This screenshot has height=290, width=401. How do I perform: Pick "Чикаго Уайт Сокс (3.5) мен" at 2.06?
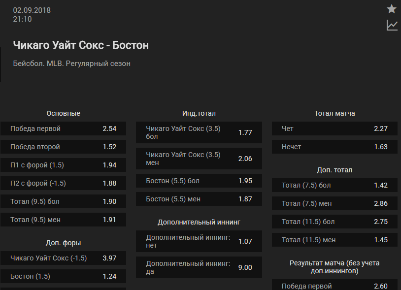199,159
